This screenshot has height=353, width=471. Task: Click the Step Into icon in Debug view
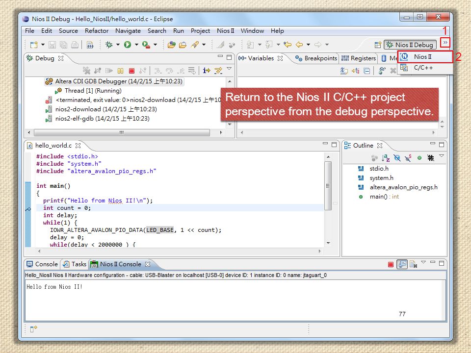[x=157, y=71]
